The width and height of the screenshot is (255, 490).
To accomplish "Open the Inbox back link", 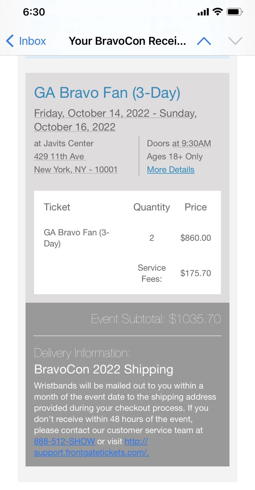I will [x=32, y=41].
